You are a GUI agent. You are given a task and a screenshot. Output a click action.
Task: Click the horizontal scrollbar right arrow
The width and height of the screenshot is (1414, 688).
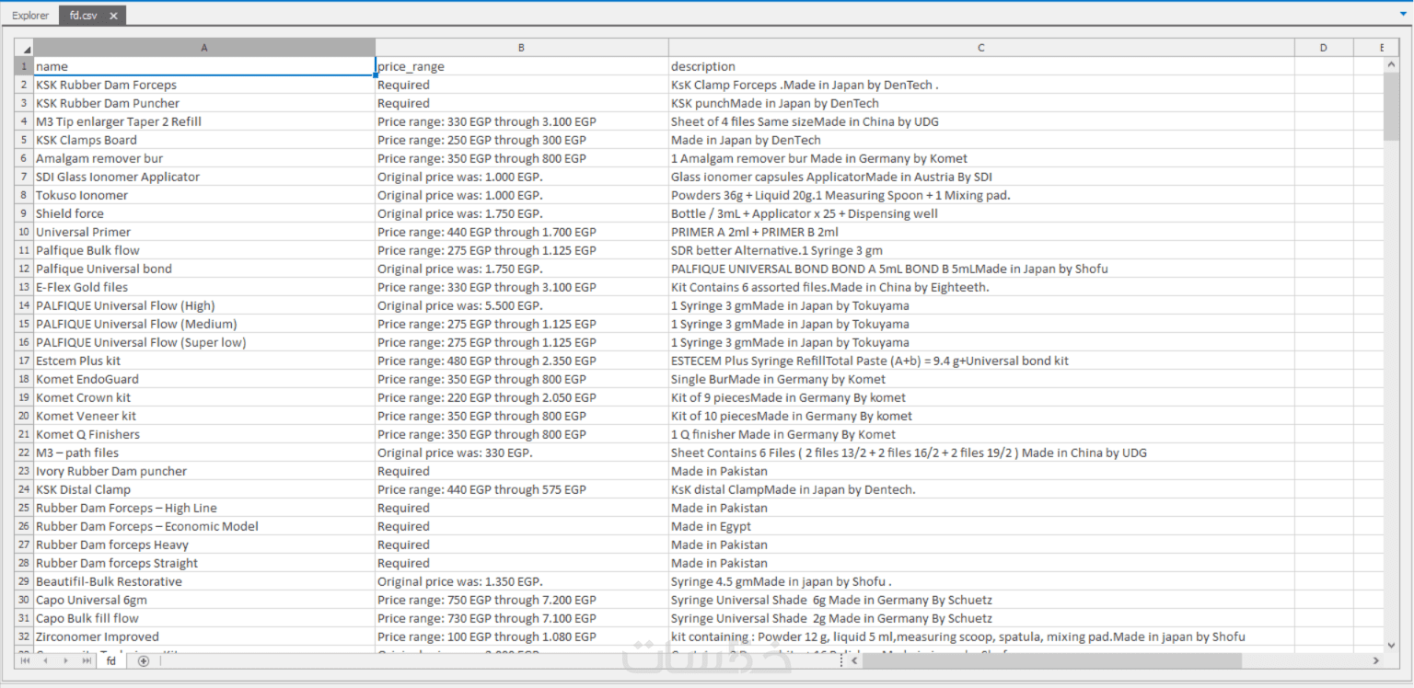[x=1376, y=660]
